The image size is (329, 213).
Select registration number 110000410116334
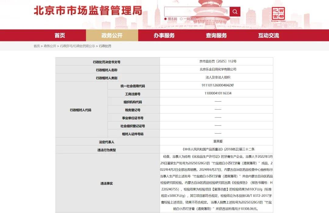tap(218, 93)
